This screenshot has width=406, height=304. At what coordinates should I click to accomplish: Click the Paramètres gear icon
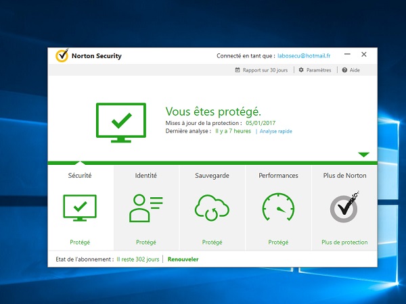point(301,70)
